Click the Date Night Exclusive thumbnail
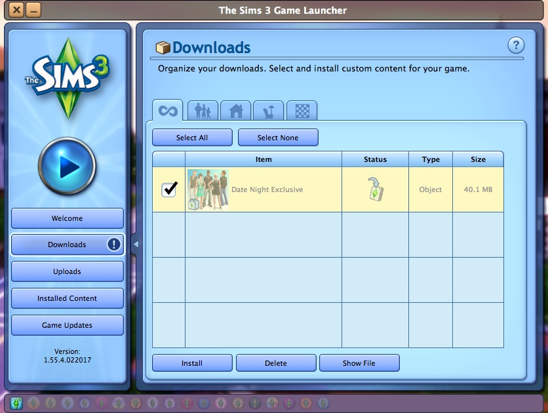Screen dimensions: 548x413 (208, 189)
